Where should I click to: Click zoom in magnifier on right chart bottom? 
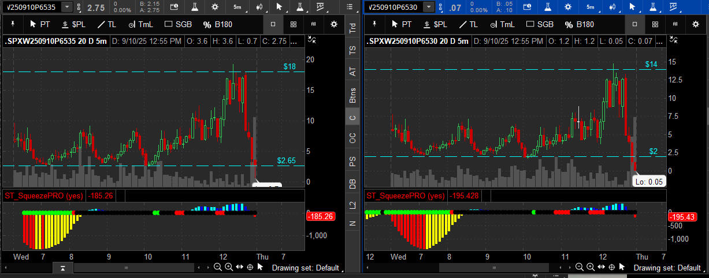tap(589, 267)
